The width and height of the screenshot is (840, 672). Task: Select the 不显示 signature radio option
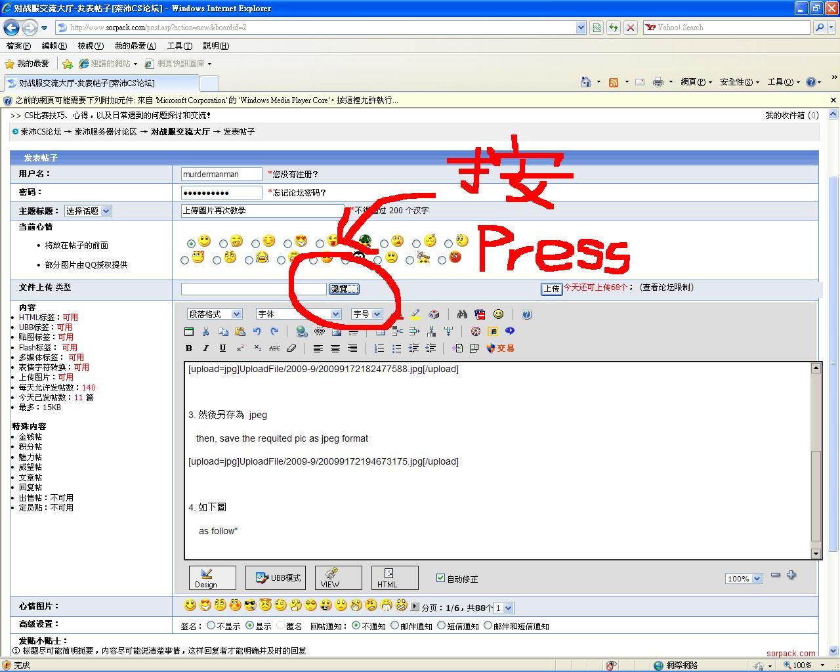click(x=211, y=625)
